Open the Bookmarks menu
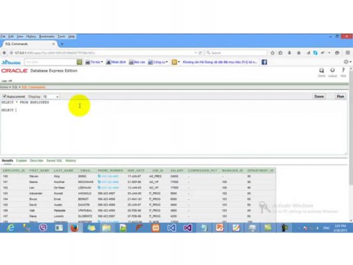Screen dimensions: 353x265 click(x=47, y=36)
